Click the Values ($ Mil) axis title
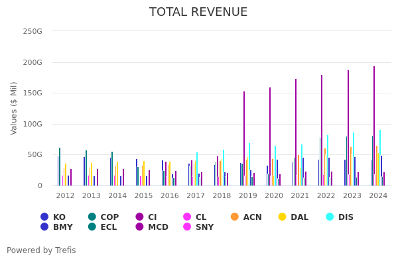 14,108
